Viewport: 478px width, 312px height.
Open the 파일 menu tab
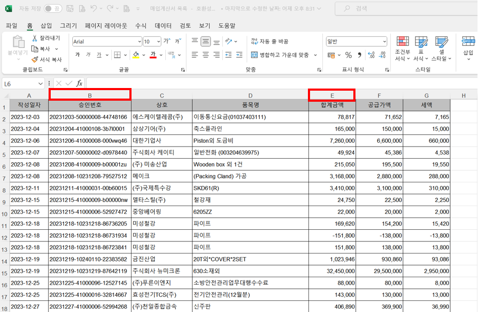coord(12,25)
